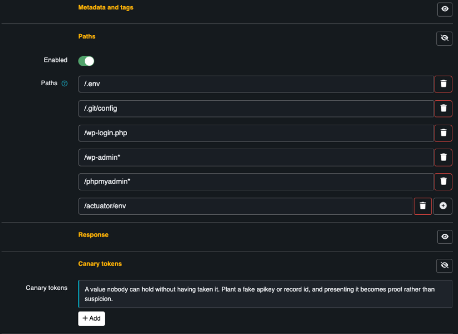The image size is (458, 334).
Task: Edit the /.git/config path field
Action: tap(256, 109)
